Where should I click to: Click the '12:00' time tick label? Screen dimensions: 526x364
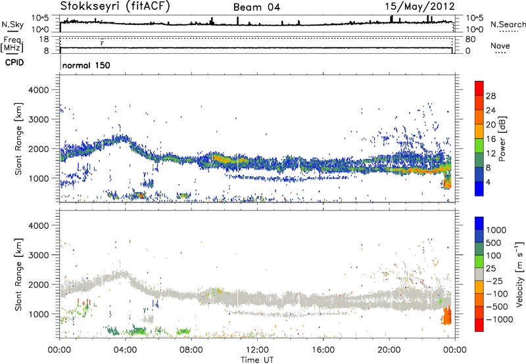click(257, 350)
